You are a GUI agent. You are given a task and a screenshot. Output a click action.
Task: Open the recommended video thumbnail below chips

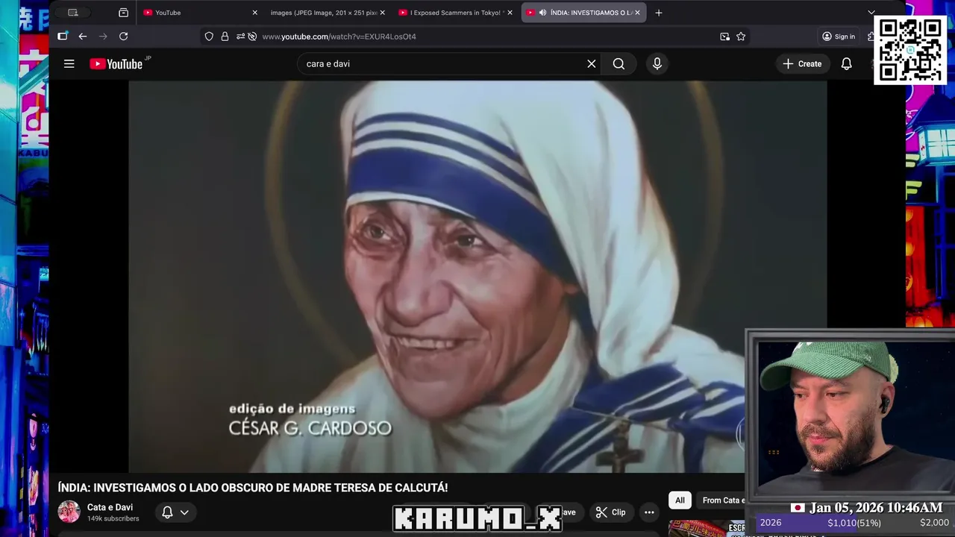tap(707, 528)
